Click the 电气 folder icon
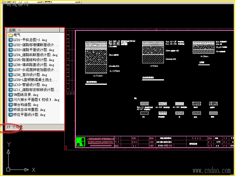235x176 pixels. pos(11,35)
